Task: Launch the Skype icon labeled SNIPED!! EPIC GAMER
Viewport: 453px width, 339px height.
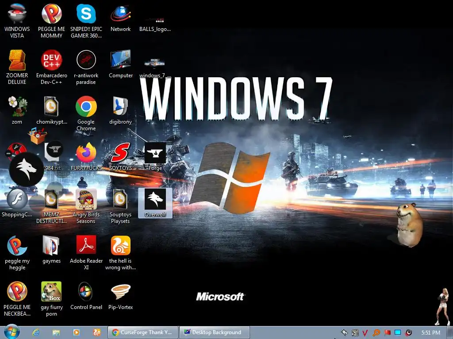Action: point(86,21)
